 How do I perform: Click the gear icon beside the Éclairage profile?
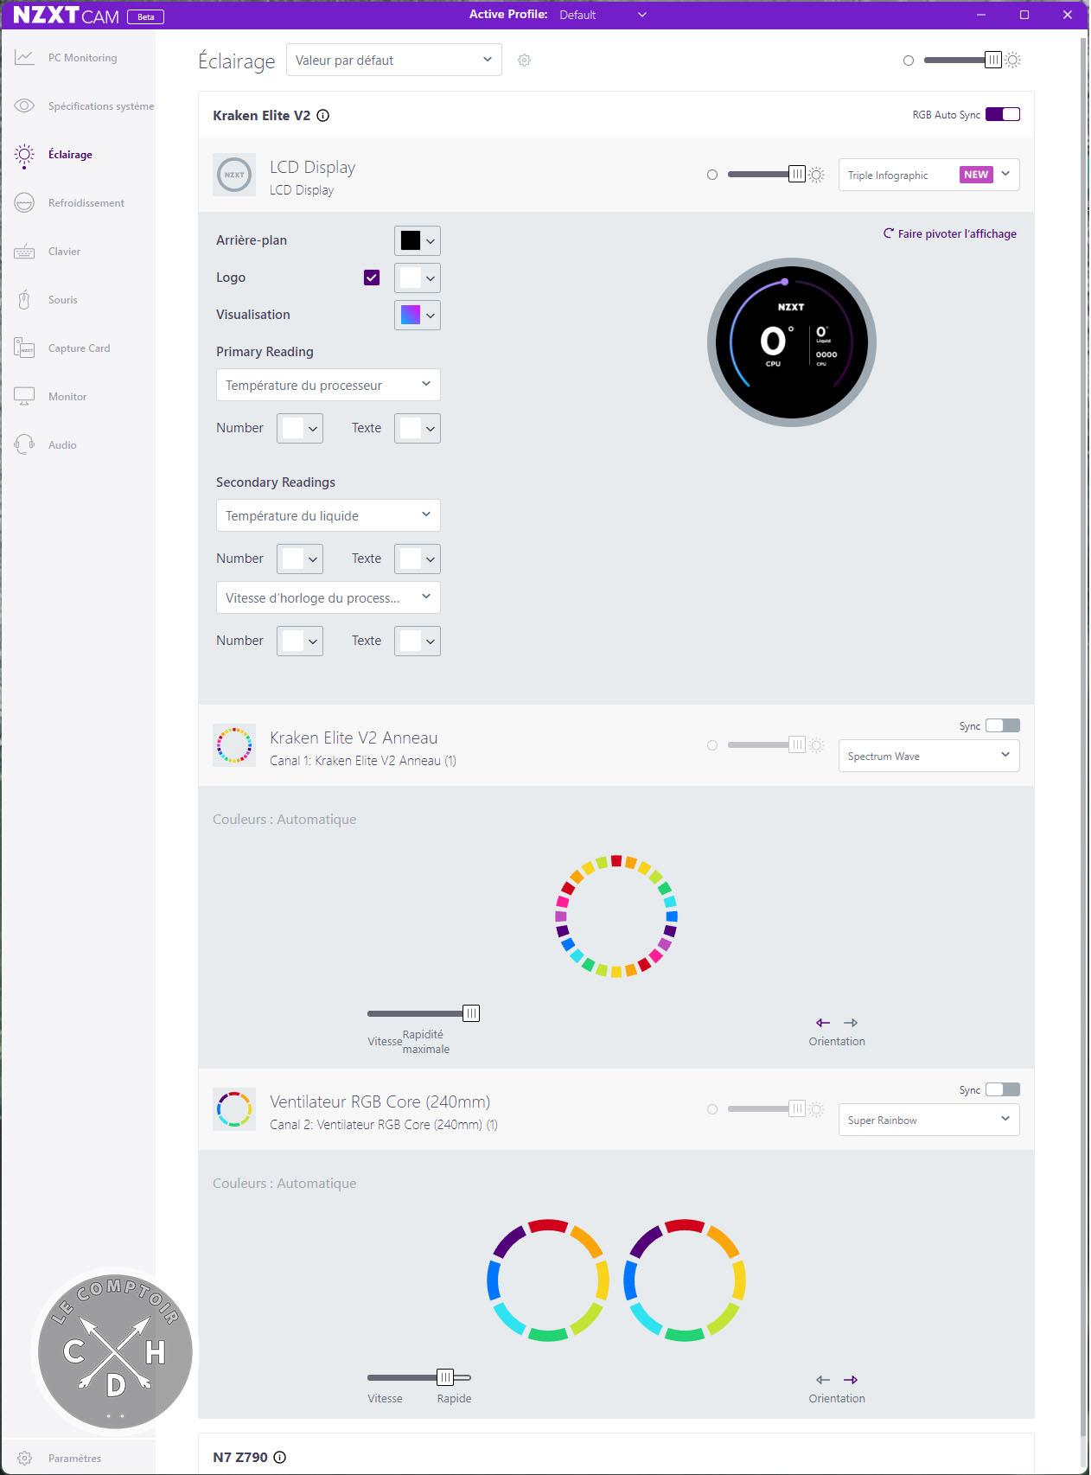(524, 61)
